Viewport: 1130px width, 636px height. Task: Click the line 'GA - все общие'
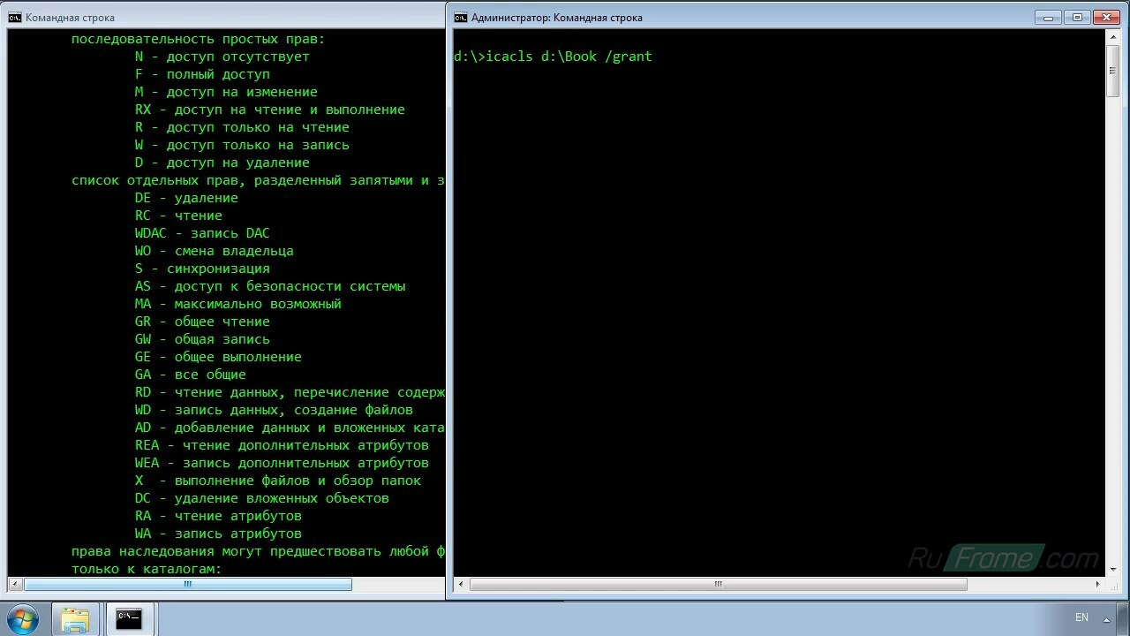[x=191, y=375]
